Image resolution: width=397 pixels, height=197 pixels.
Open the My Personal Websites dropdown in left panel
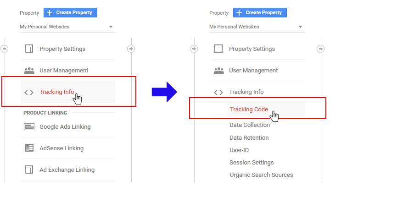tap(67, 27)
